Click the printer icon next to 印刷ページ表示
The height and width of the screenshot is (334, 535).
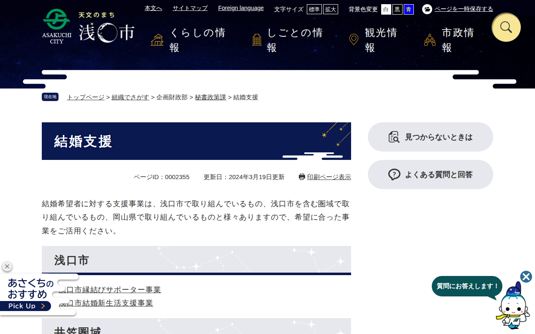click(302, 177)
